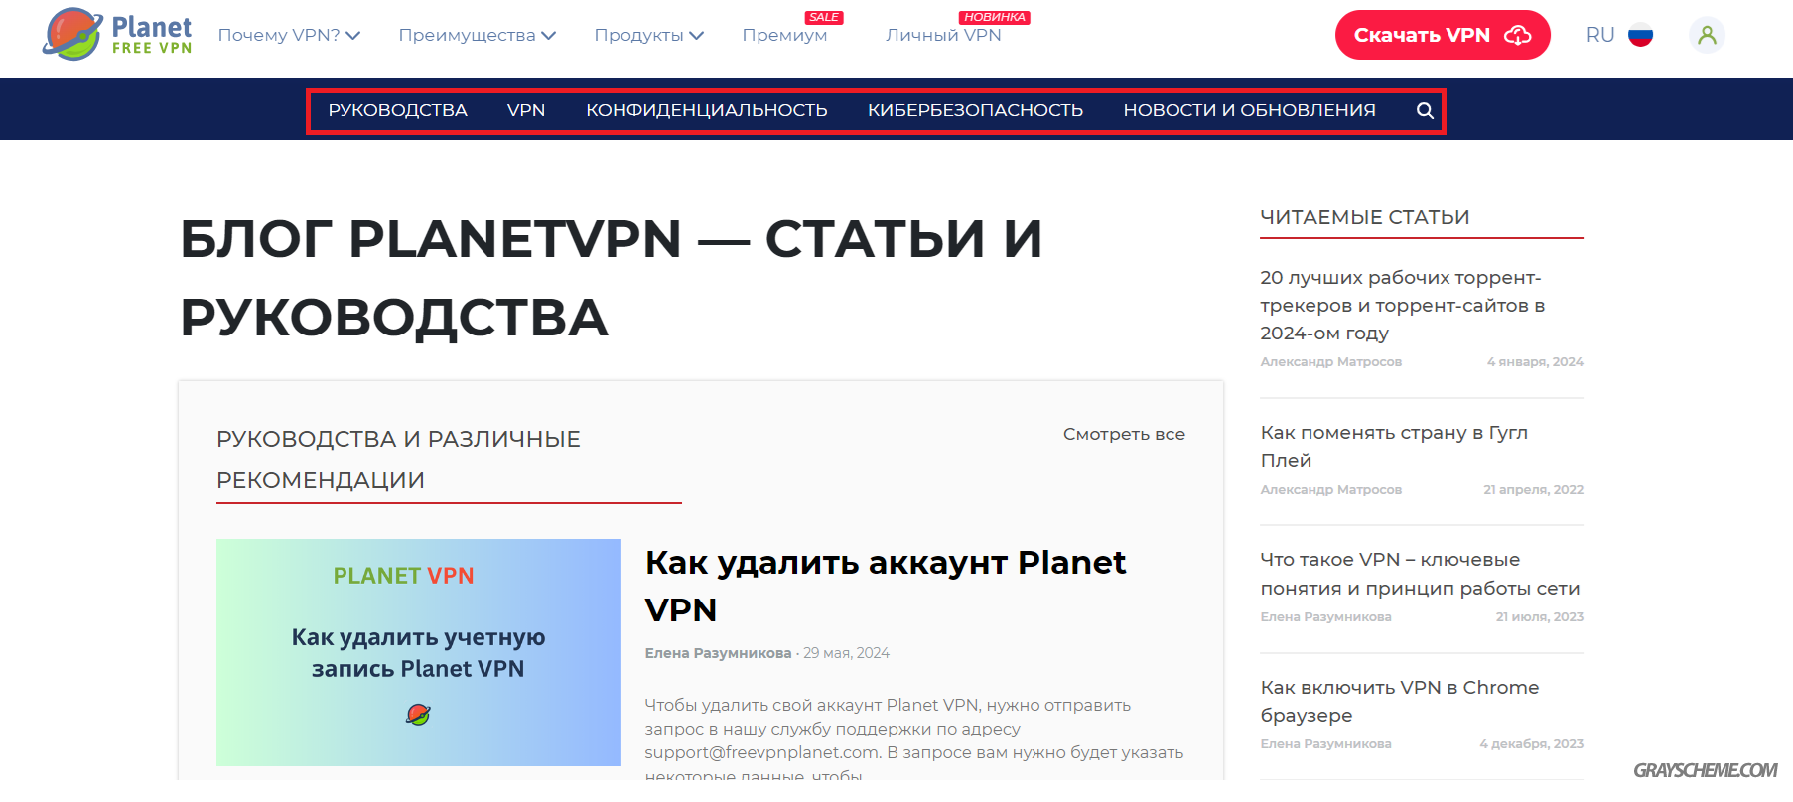Expand the Почему VPN? dropdown

[289, 35]
